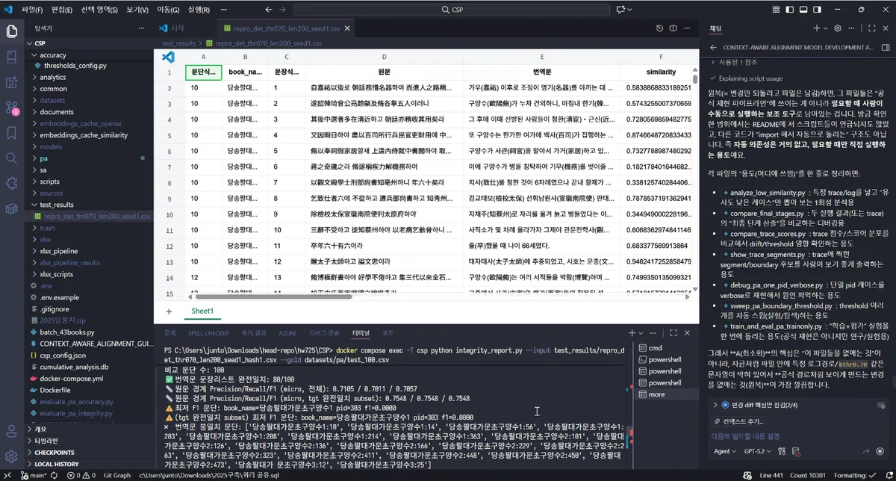Expand the xlsx_pipeline folder

coord(90,251)
